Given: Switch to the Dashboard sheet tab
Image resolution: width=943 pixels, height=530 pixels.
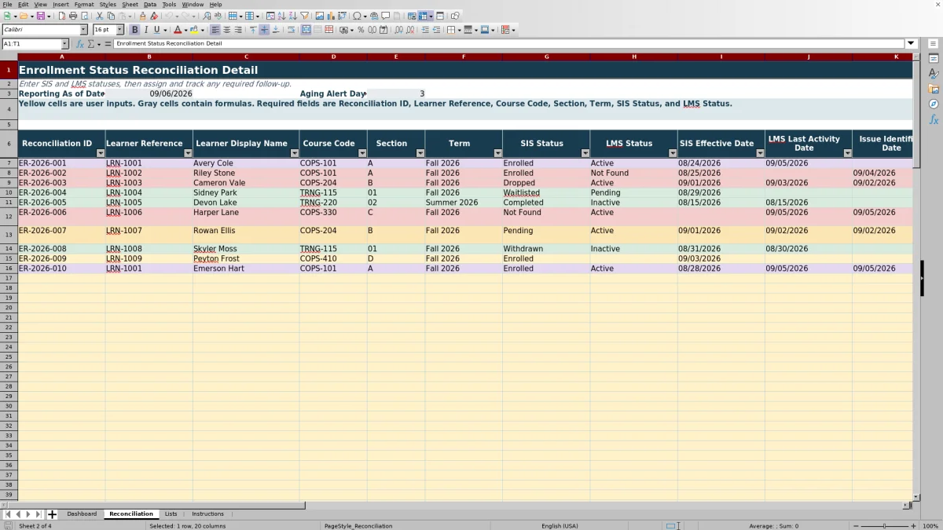Looking at the screenshot, I should [x=82, y=514].
